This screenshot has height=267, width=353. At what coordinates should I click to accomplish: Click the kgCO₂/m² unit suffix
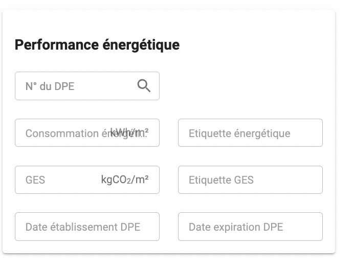coord(125,180)
